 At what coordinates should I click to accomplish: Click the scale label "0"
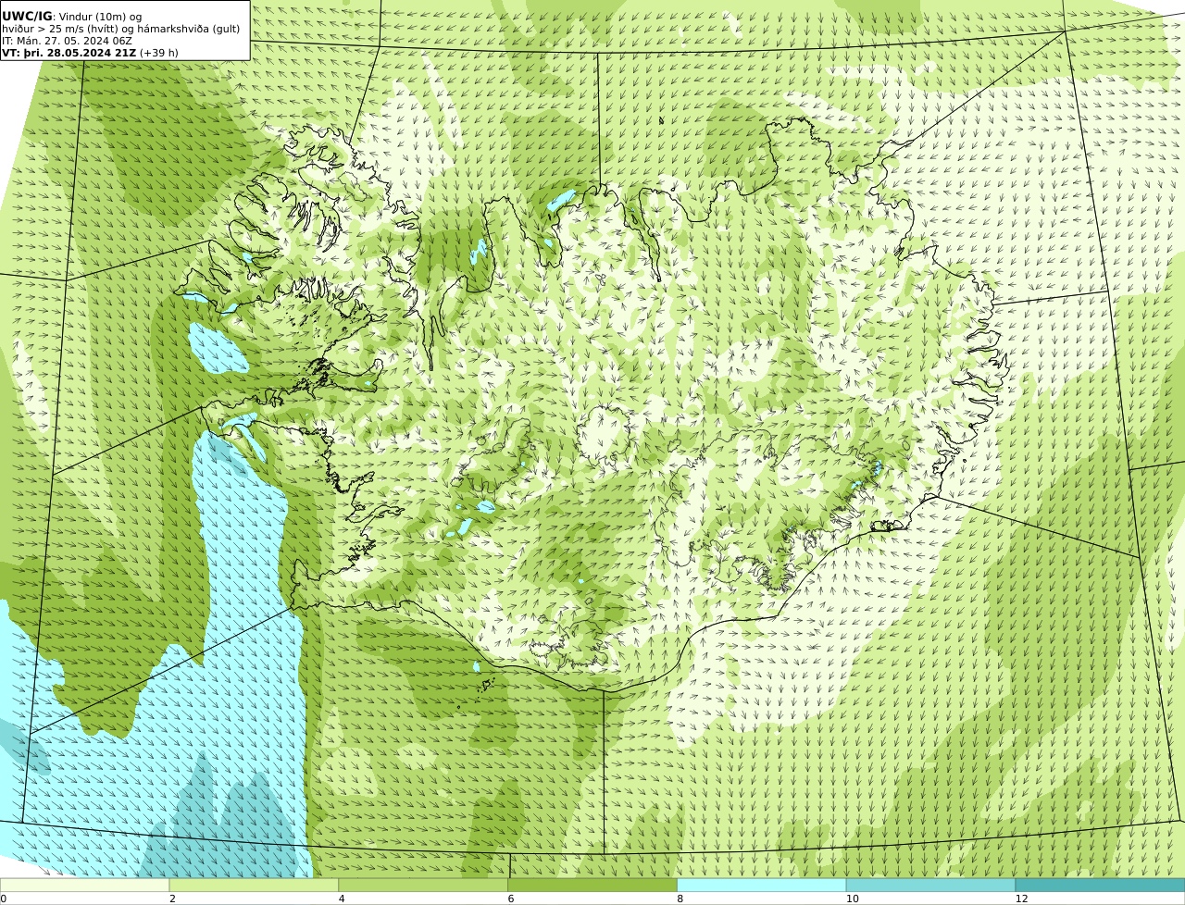pos(4,899)
